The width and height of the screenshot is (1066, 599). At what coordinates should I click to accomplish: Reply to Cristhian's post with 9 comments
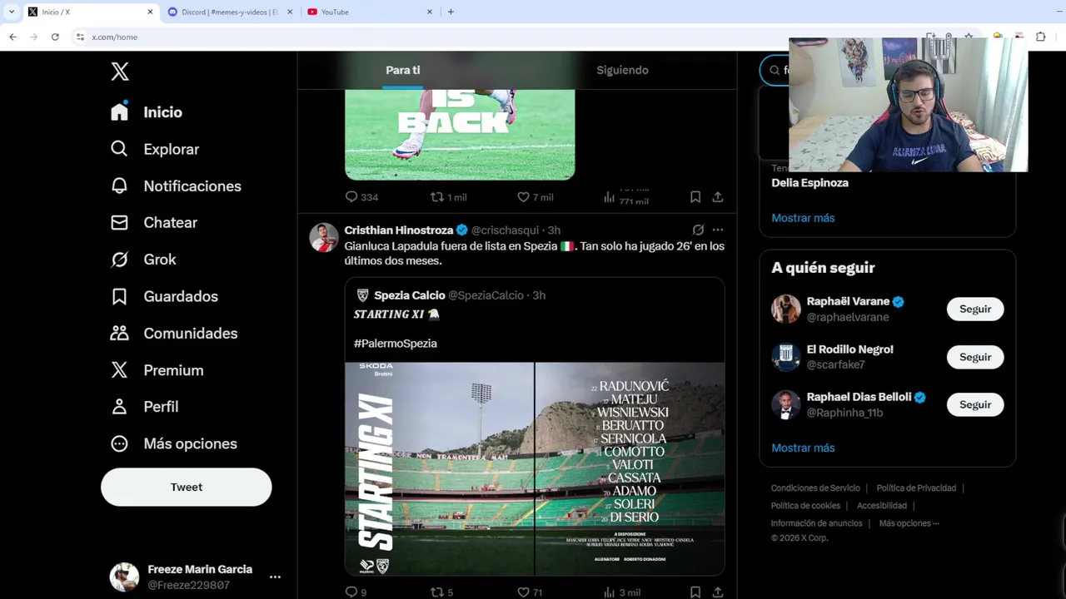[356, 592]
